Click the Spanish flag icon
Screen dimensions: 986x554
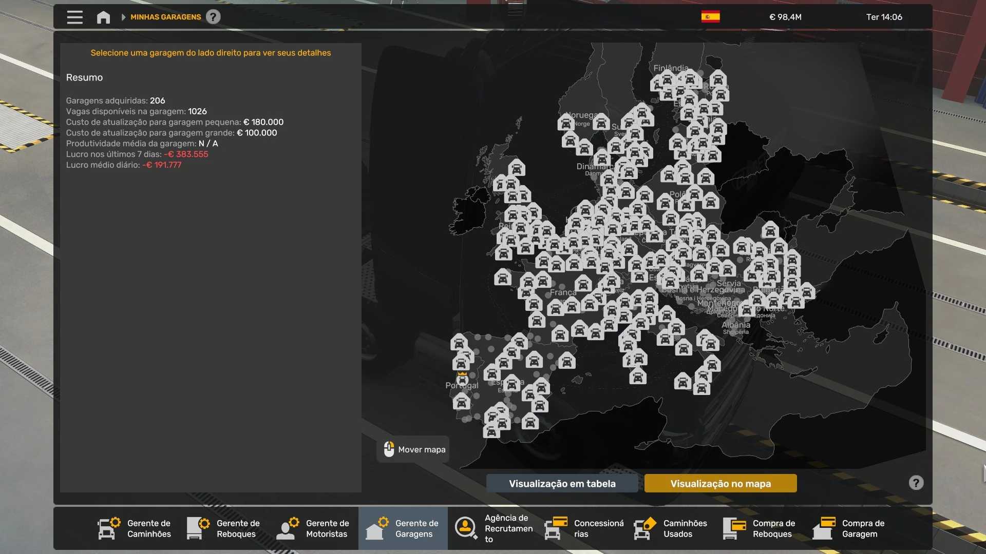click(710, 17)
